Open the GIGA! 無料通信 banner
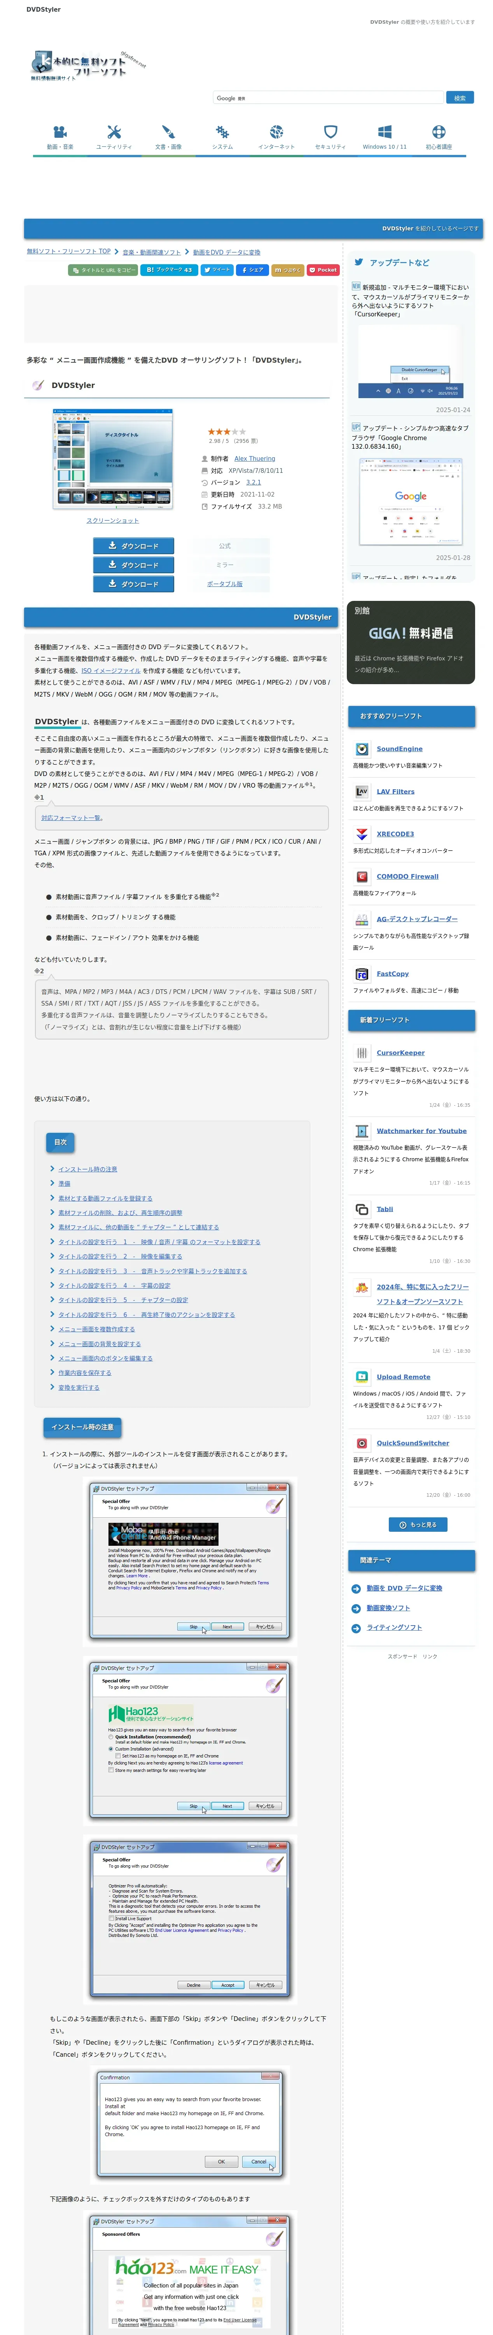This screenshot has width=493, height=2335. point(411,642)
